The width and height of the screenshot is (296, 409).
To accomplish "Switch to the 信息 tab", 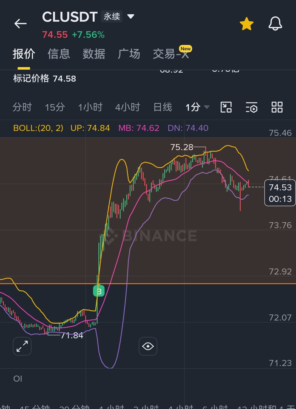I will pyautogui.click(x=59, y=54).
